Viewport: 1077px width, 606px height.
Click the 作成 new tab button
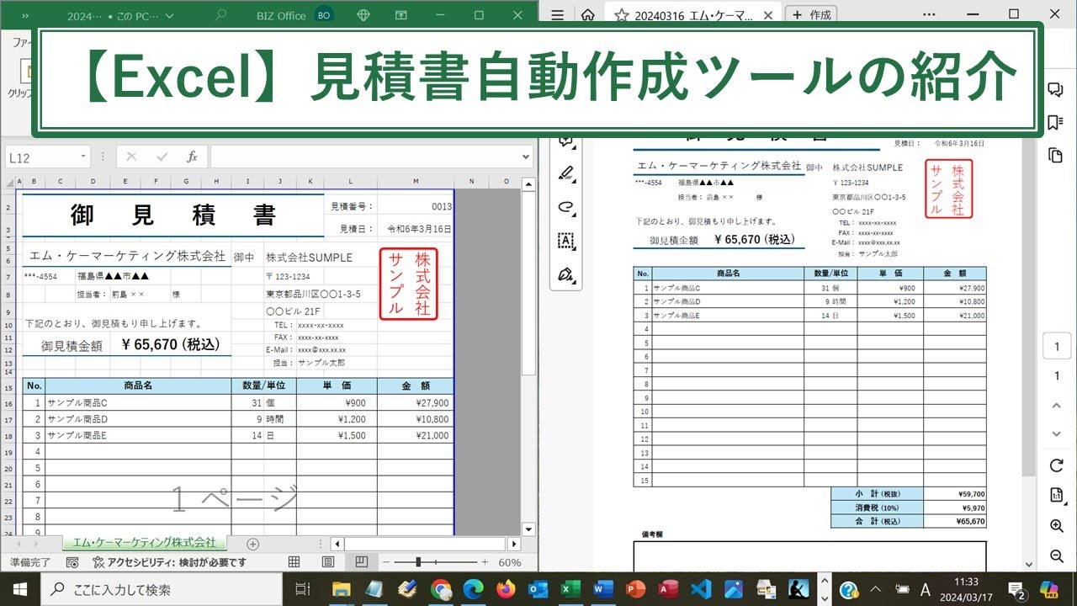tap(812, 15)
